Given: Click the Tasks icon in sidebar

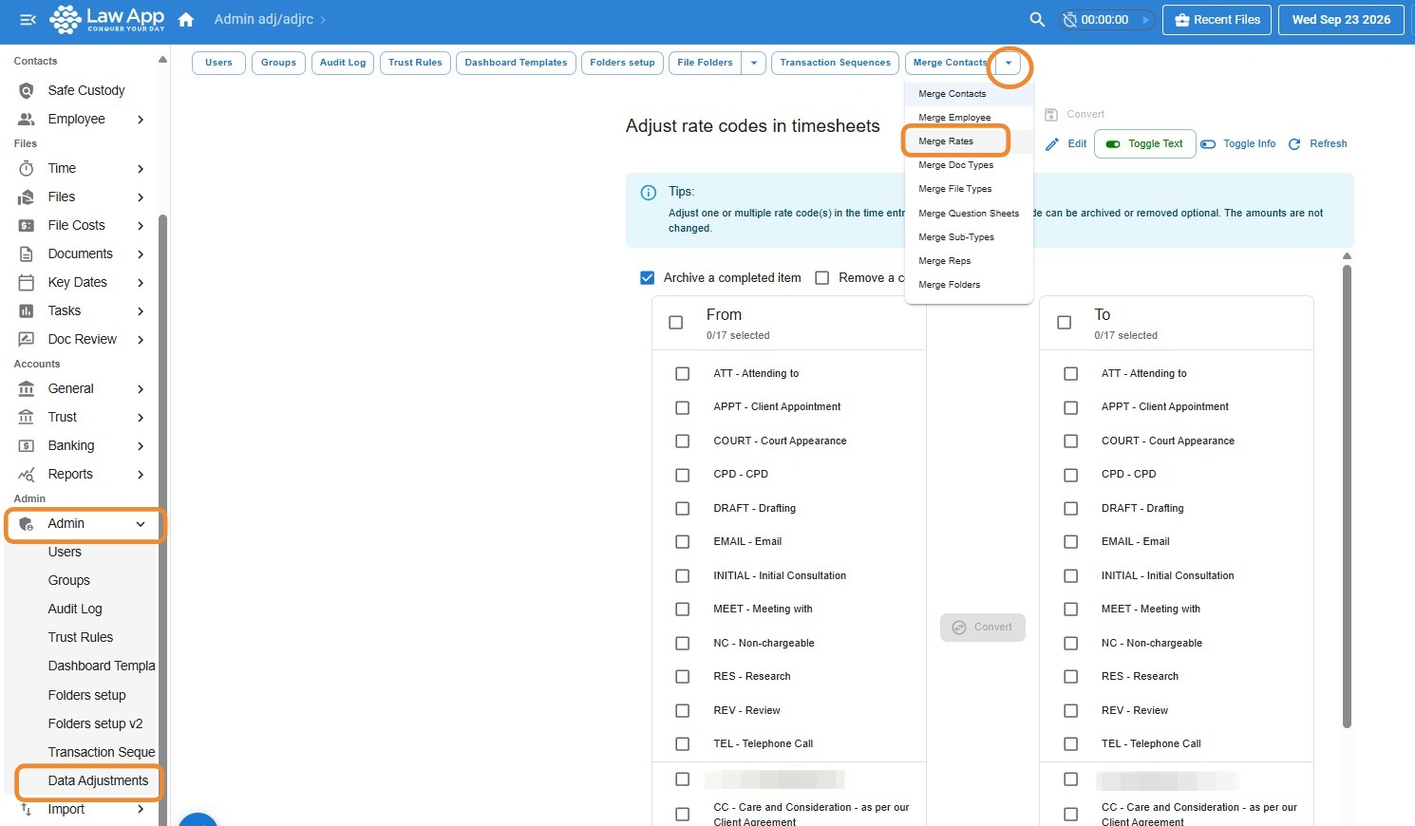Looking at the screenshot, I should tap(27, 310).
